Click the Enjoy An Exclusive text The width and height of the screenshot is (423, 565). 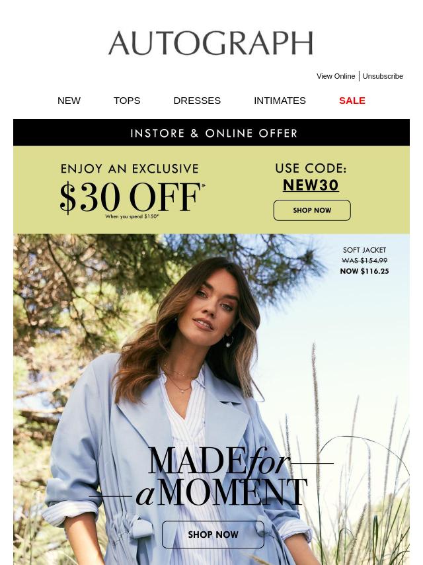tap(130, 169)
